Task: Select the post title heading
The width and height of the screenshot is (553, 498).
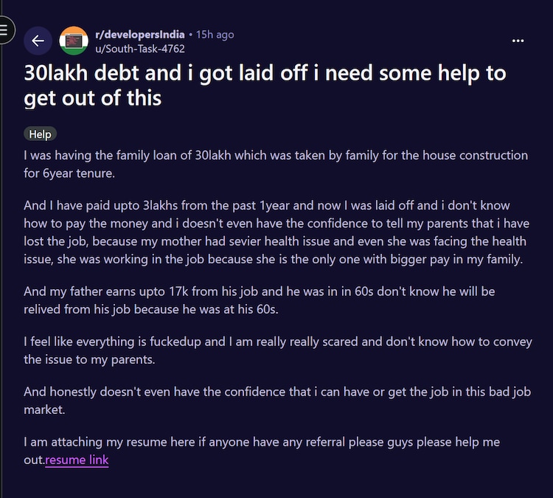Action: (x=265, y=86)
